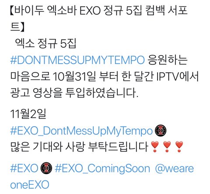This screenshot has height=194, width=210.
Task: Click the text 많은 기대와 사랑 부탁드립니다
Action: click(79, 147)
